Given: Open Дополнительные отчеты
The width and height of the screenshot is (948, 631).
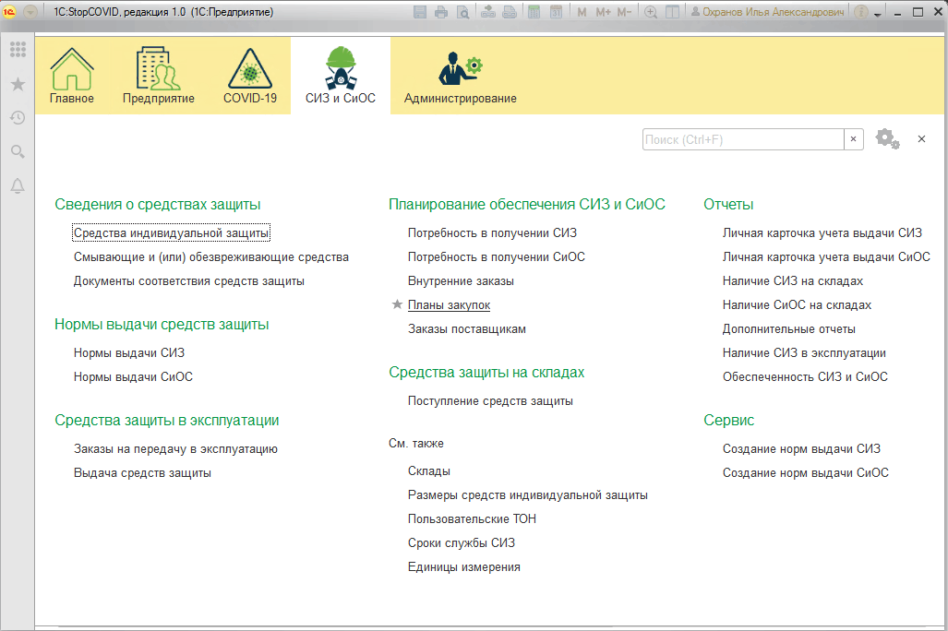Looking at the screenshot, I should point(789,329).
